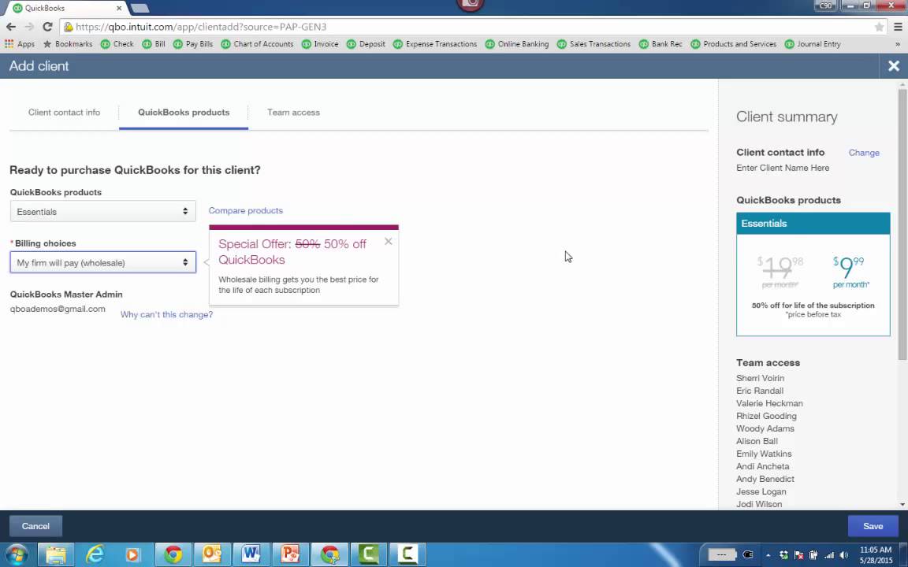This screenshot has width=908, height=567.
Task: Dismiss the Special Offer popup
Action: point(388,241)
